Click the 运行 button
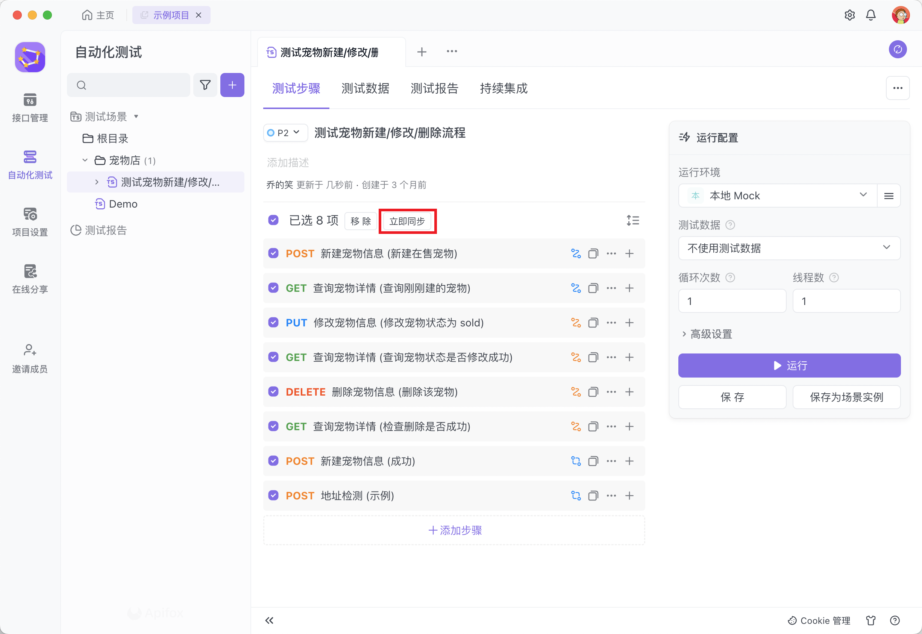This screenshot has width=922, height=634. (x=789, y=366)
